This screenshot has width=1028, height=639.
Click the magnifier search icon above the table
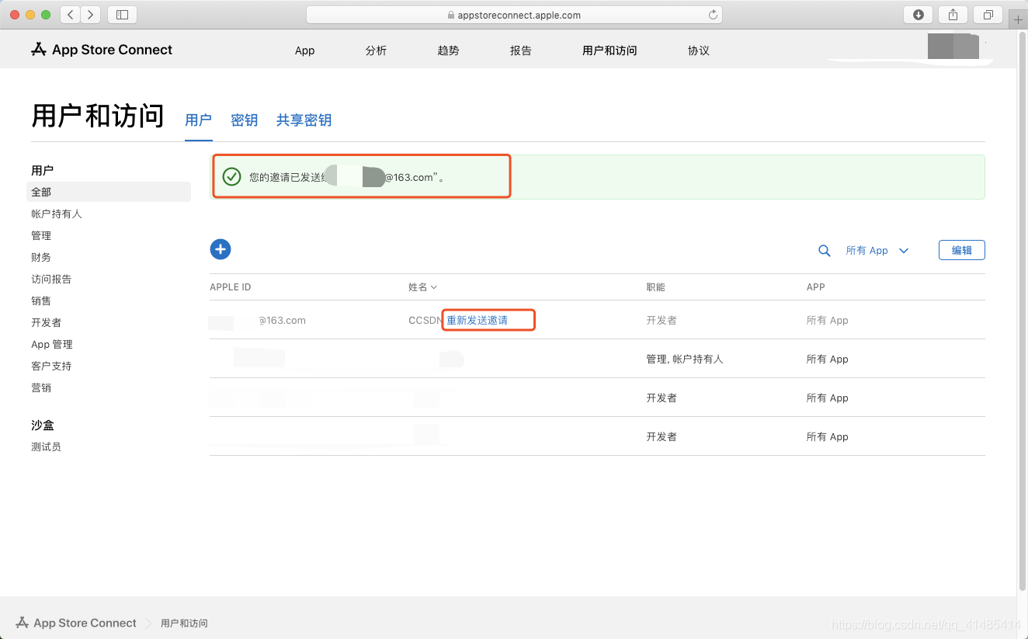click(825, 251)
